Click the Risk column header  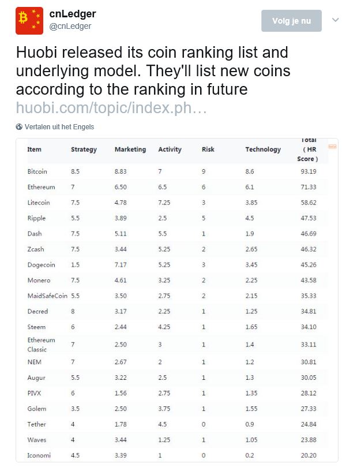pos(208,150)
